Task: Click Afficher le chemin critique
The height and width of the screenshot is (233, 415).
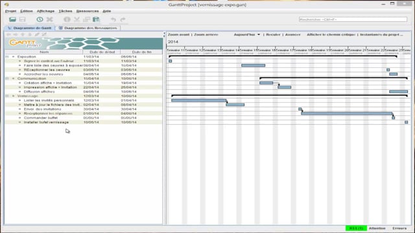Action: tap(331, 34)
